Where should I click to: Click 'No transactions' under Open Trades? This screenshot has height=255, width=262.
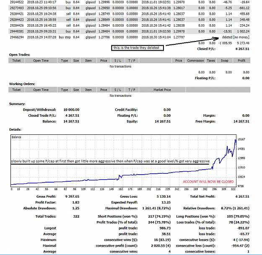120,67
